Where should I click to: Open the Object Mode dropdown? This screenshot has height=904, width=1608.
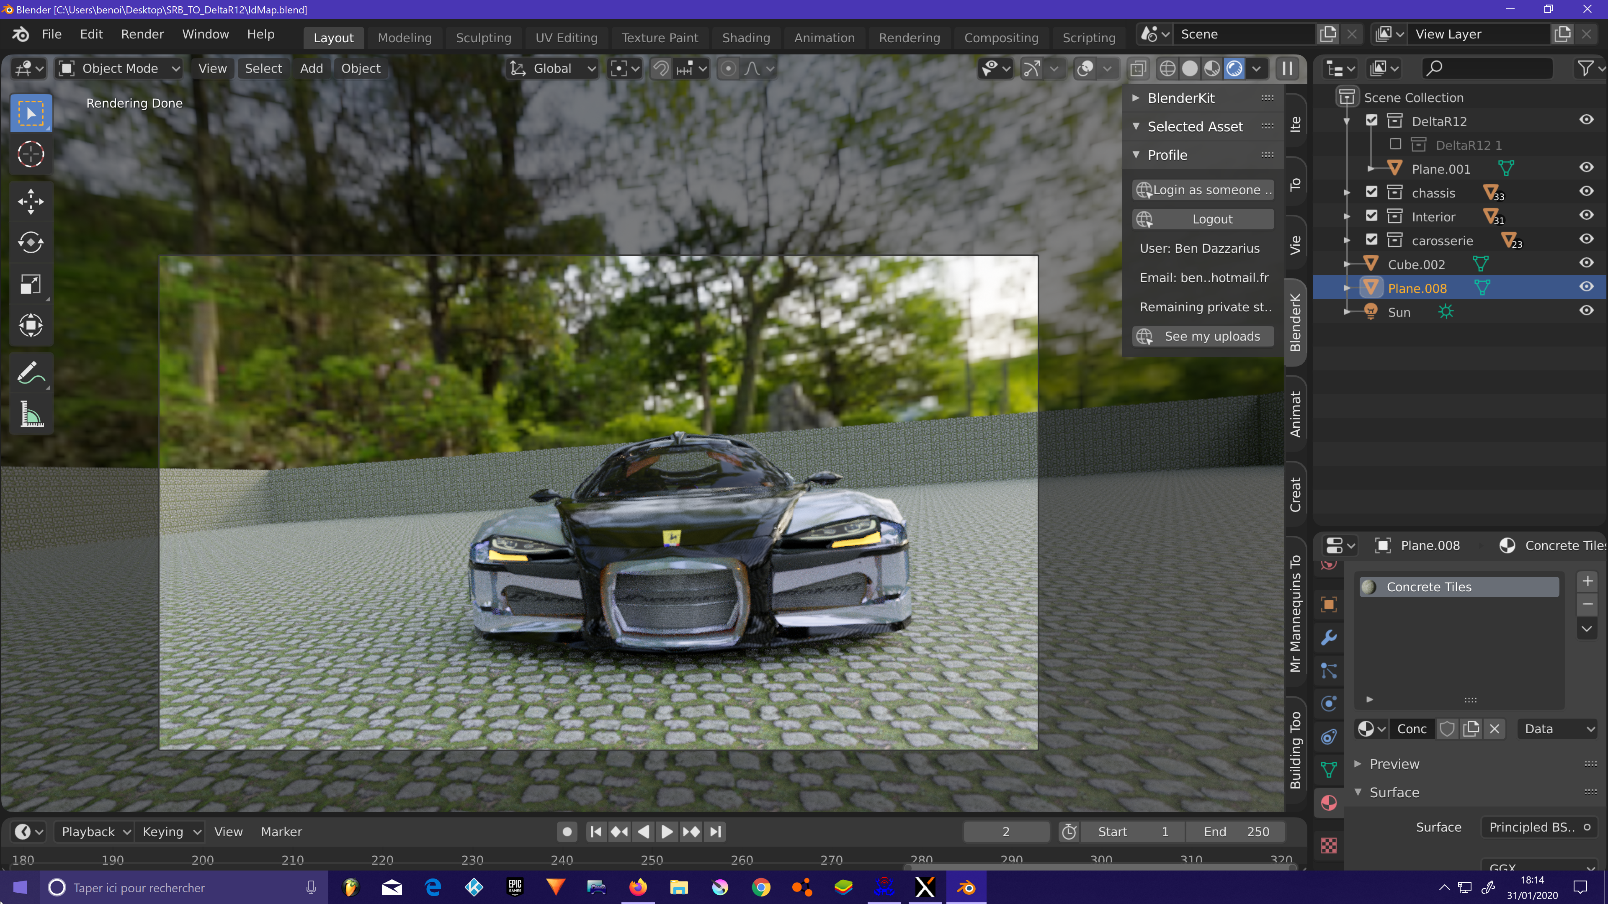click(119, 69)
